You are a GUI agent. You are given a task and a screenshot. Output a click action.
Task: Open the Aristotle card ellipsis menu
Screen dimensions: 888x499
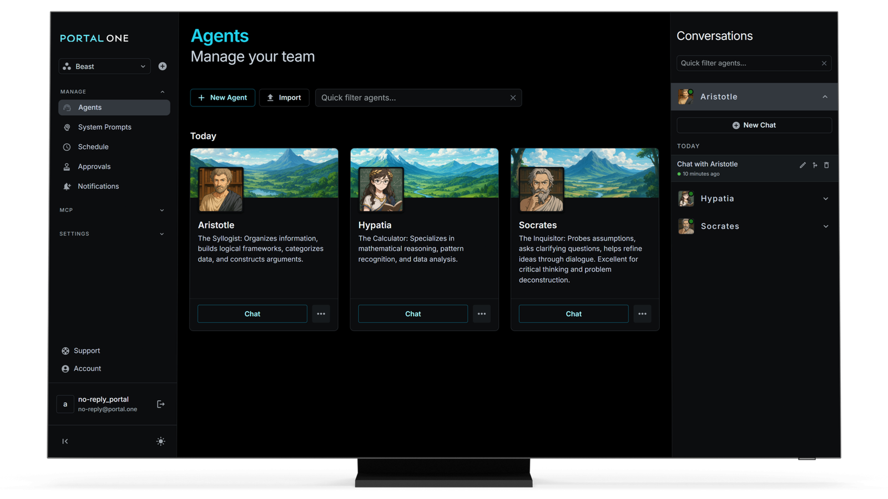point(321,313)
